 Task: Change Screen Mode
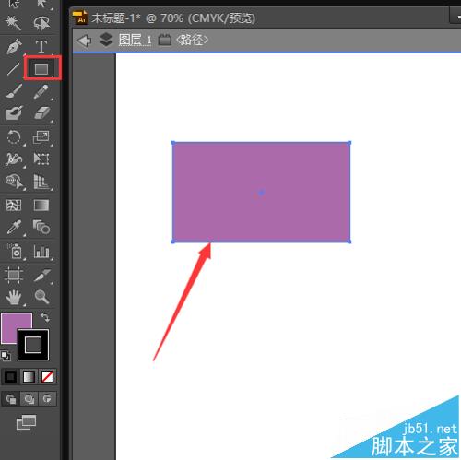coord(26,422)
